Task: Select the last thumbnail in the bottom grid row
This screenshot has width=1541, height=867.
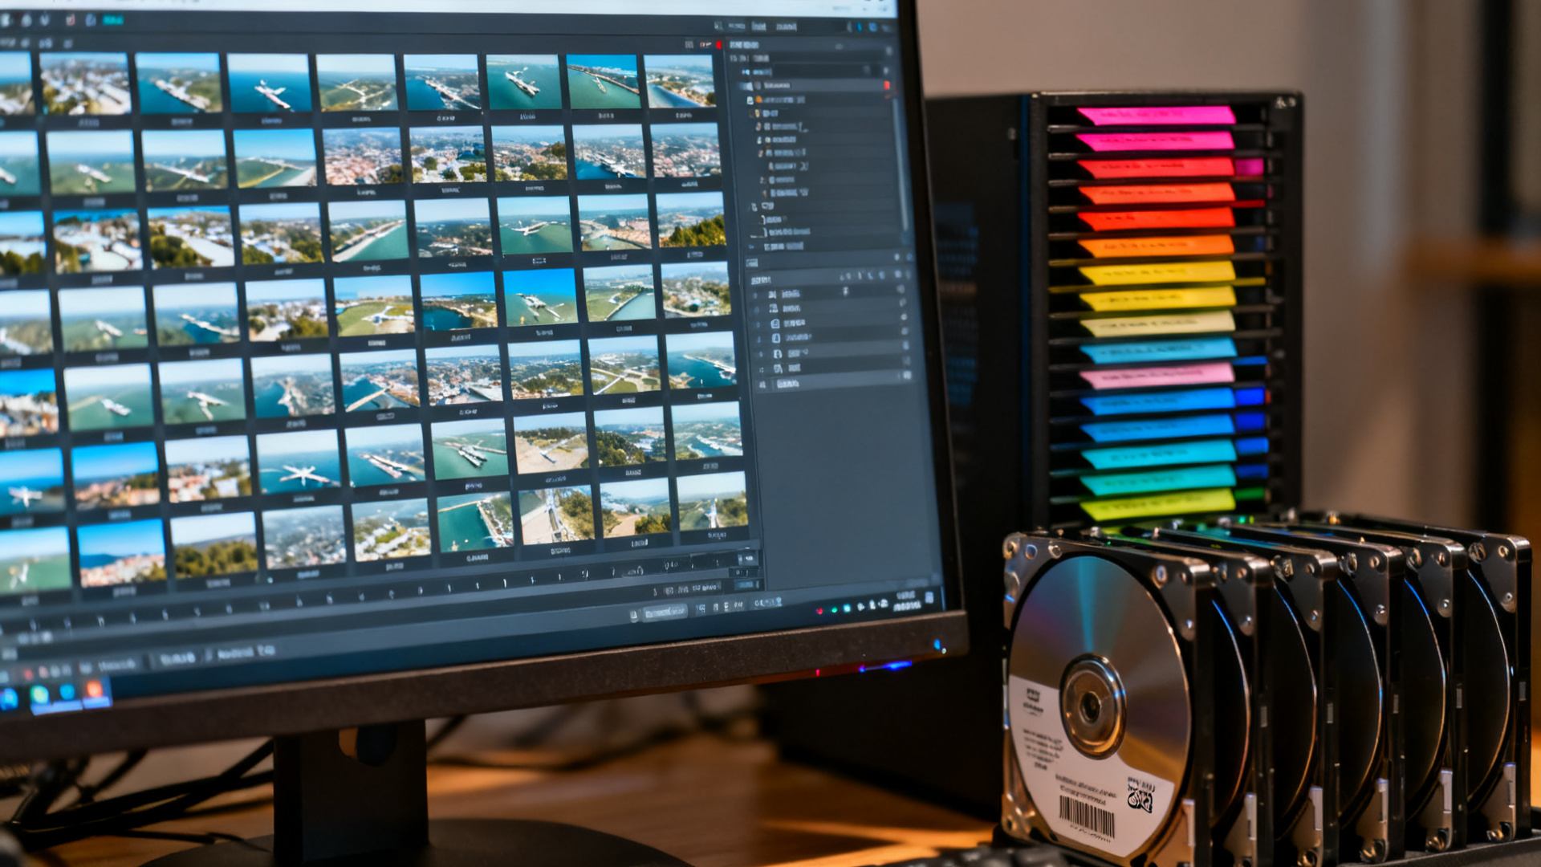Action: [x=714, y=503]
